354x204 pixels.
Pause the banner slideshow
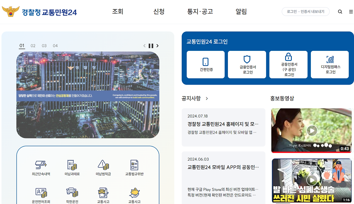click(x=151, y=46)
